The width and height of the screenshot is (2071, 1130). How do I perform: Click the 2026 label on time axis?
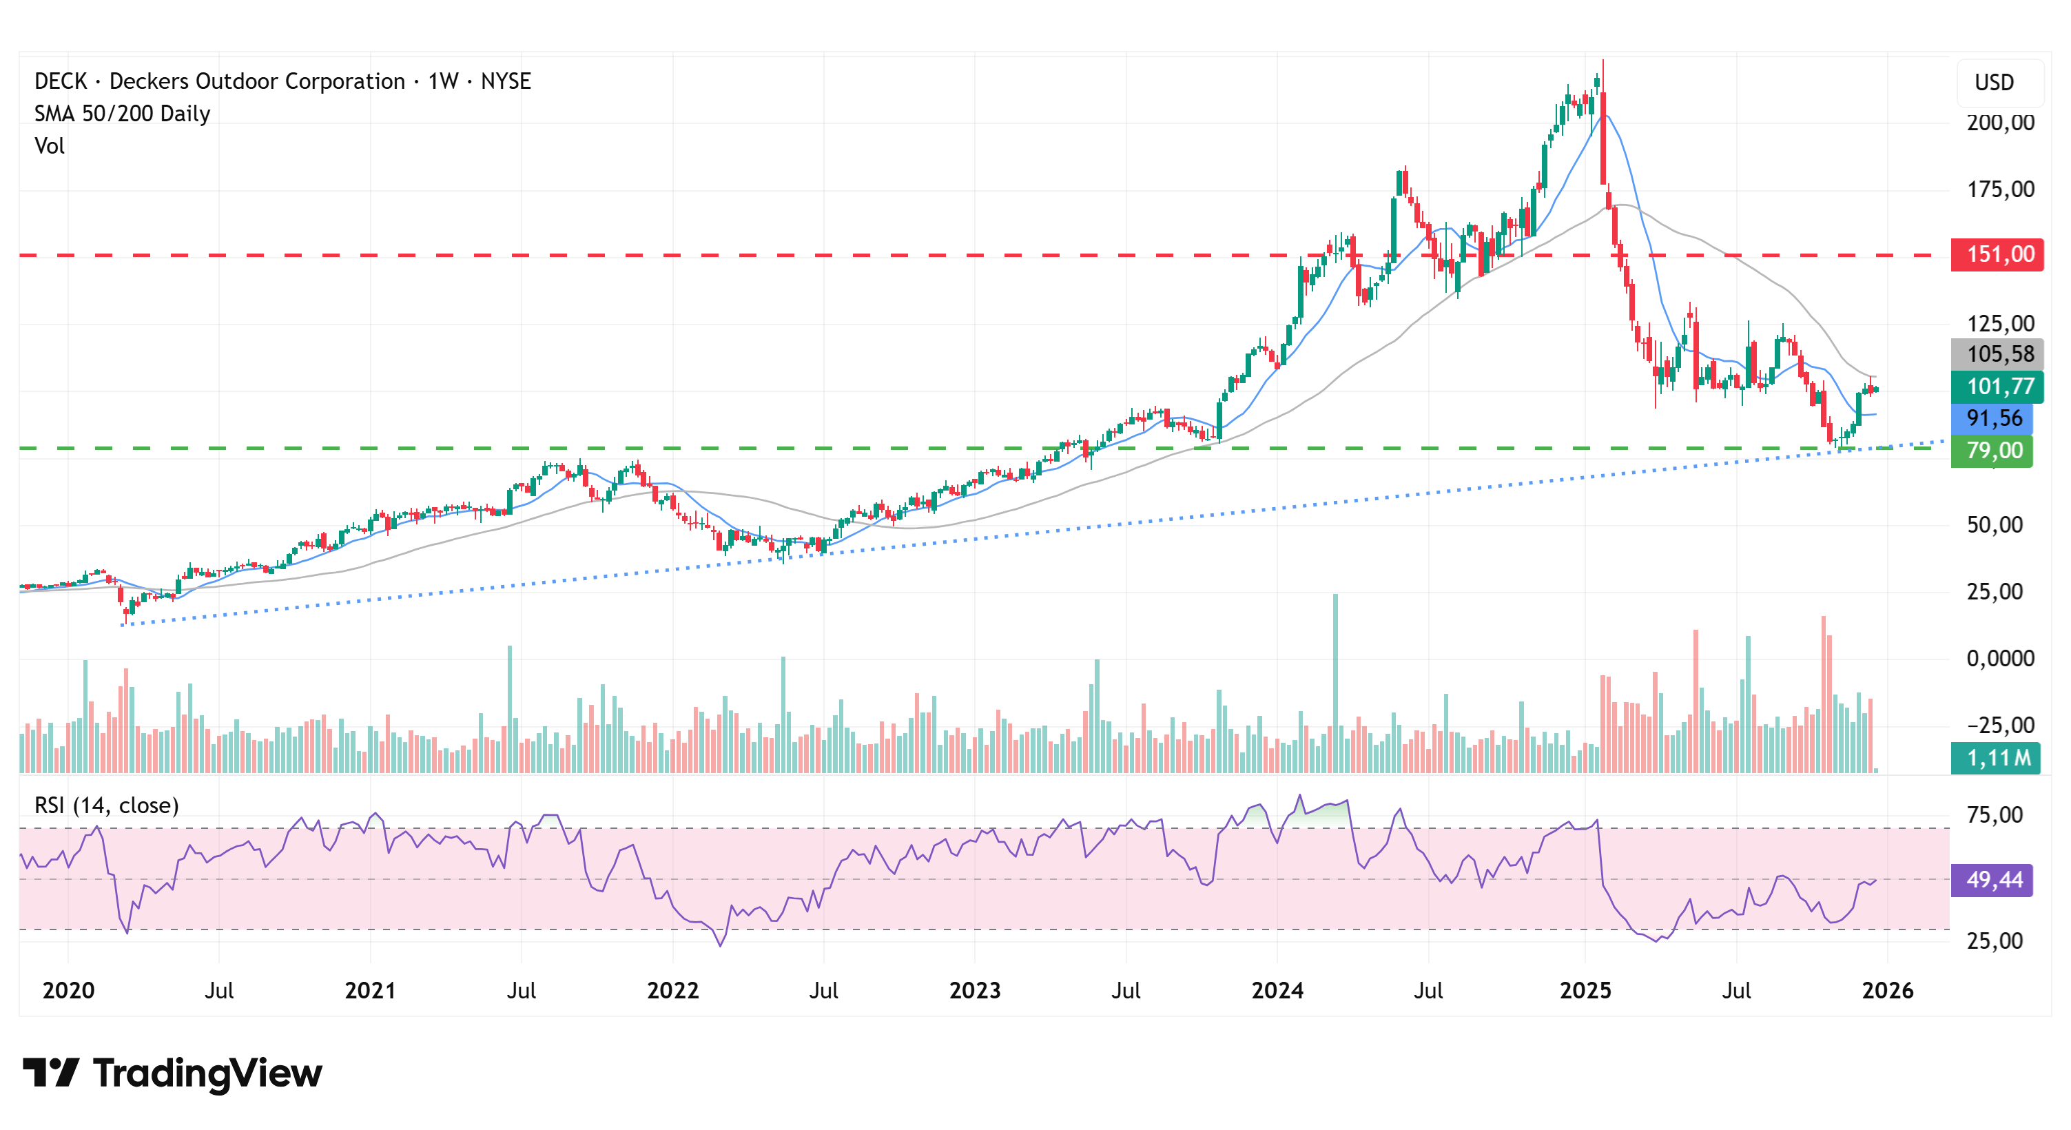[1887, 990]
